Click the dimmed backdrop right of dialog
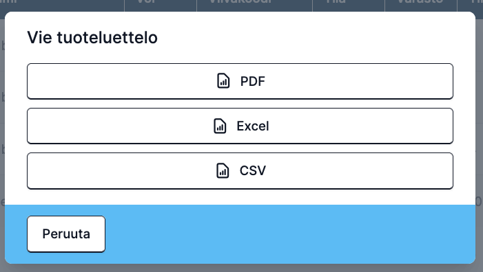This screenshot has height=272, width=483. [480, 138]
